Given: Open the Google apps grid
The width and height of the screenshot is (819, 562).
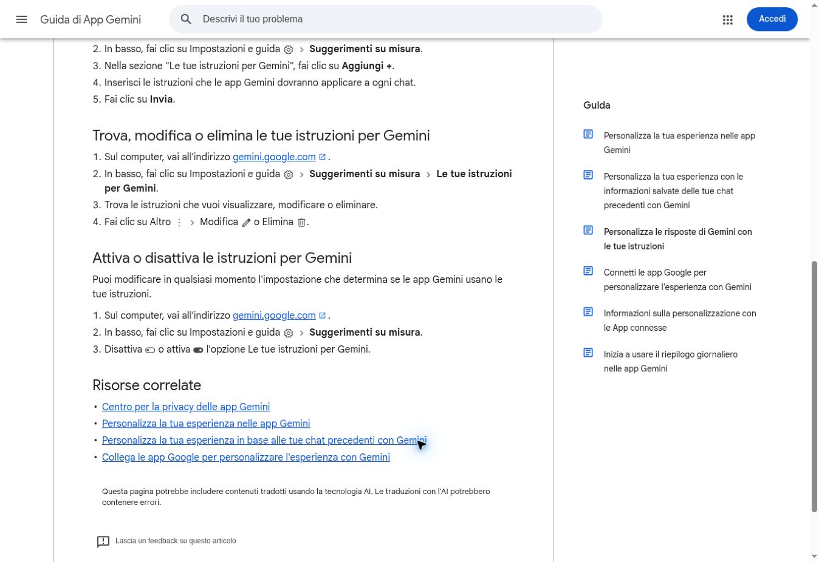Looking at the screenshot, I should pyautogui.click(x=728, y=19).
